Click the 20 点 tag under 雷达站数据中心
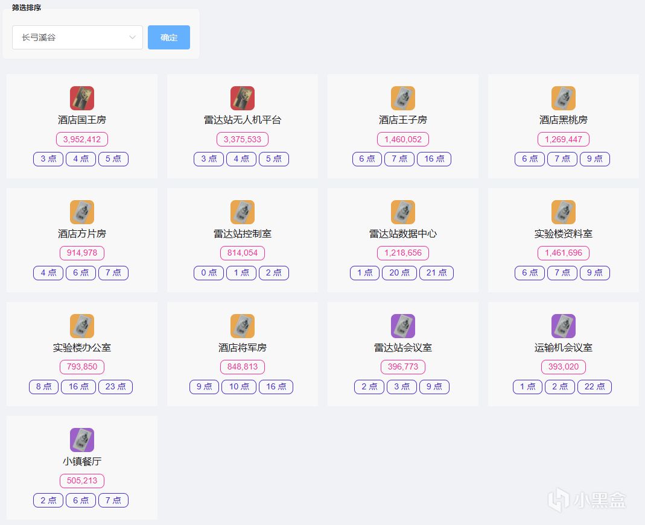The width and height of the screenshot is (645, 525). coord(399,273)
